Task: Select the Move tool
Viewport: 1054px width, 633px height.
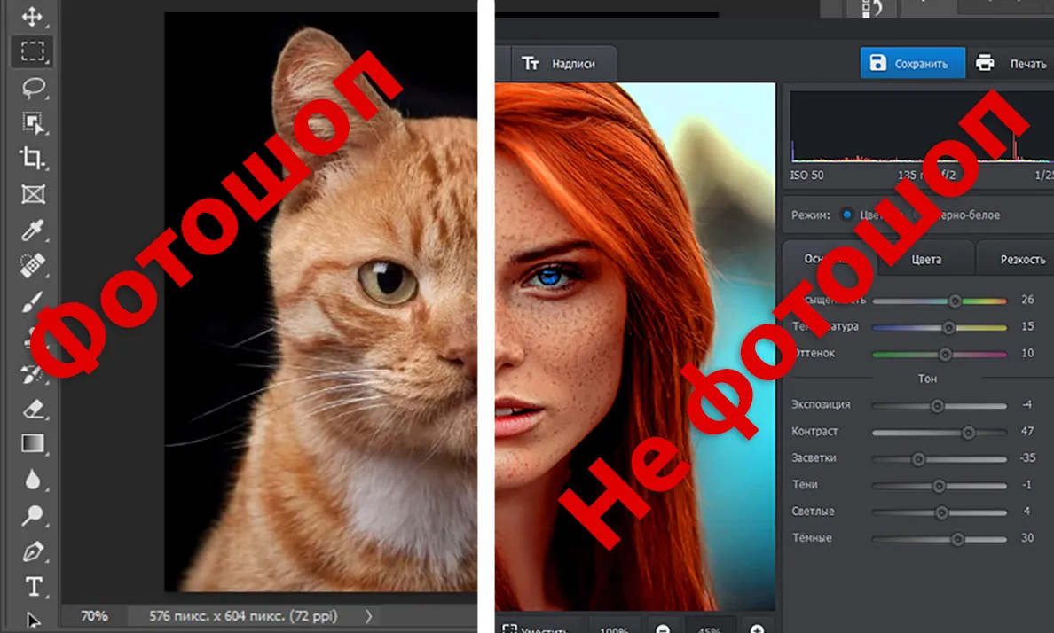Action: pyautogui.click(x=32, y=16)
